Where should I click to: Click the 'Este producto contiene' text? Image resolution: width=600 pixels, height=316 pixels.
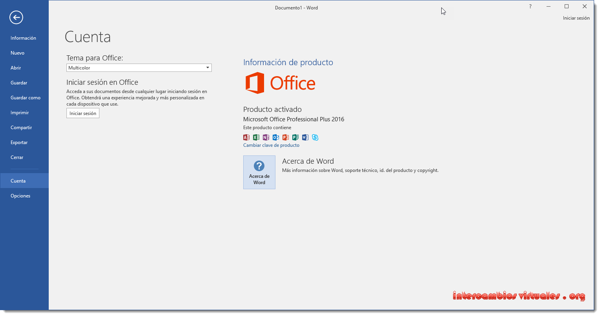267,128
